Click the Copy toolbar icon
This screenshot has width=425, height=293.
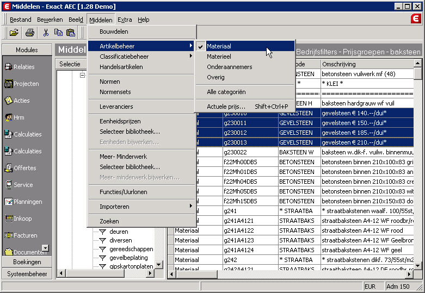coord(58,33)
